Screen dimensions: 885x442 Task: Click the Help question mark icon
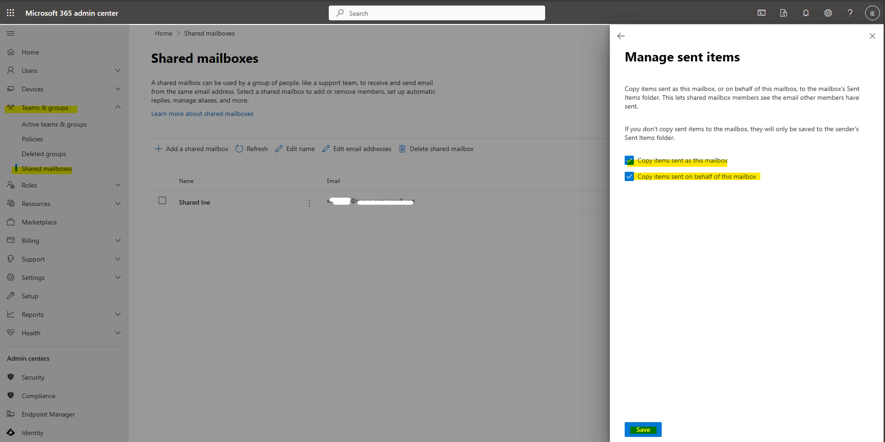coord(850,12)
